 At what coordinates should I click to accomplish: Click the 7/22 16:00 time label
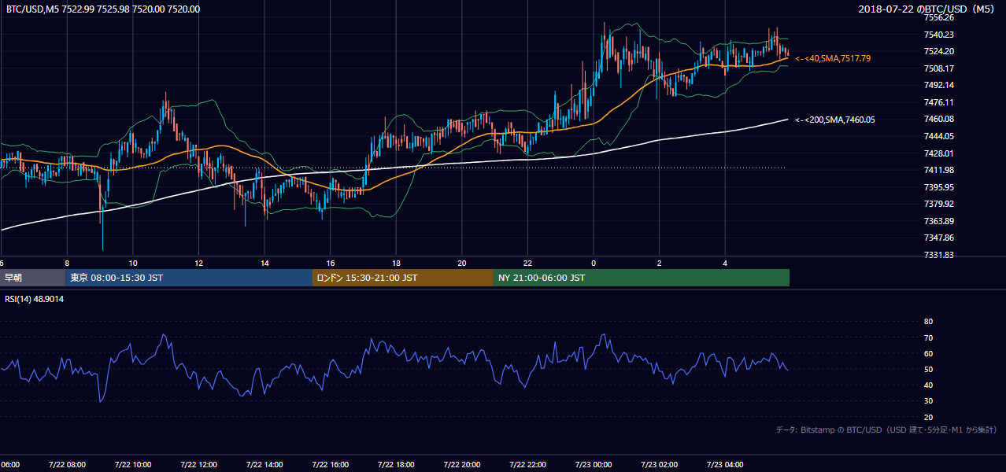click(330, 465)
